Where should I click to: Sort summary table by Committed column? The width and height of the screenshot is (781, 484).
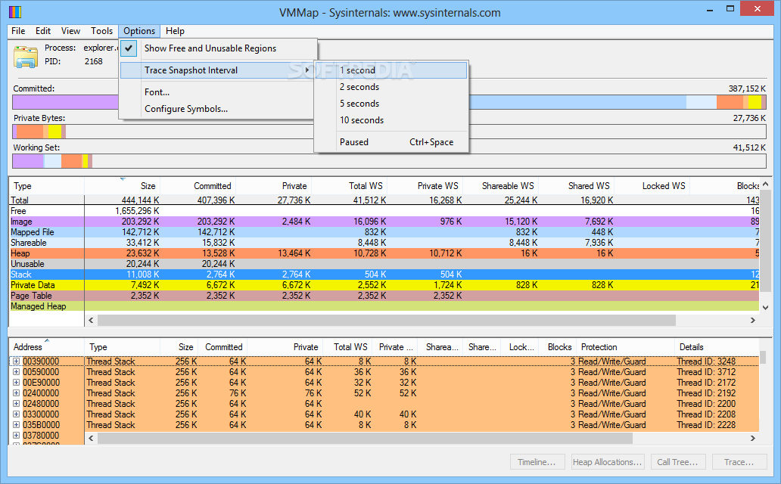point(198,186)
